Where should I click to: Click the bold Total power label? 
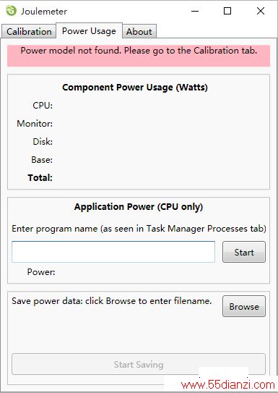tap(40, 178)
